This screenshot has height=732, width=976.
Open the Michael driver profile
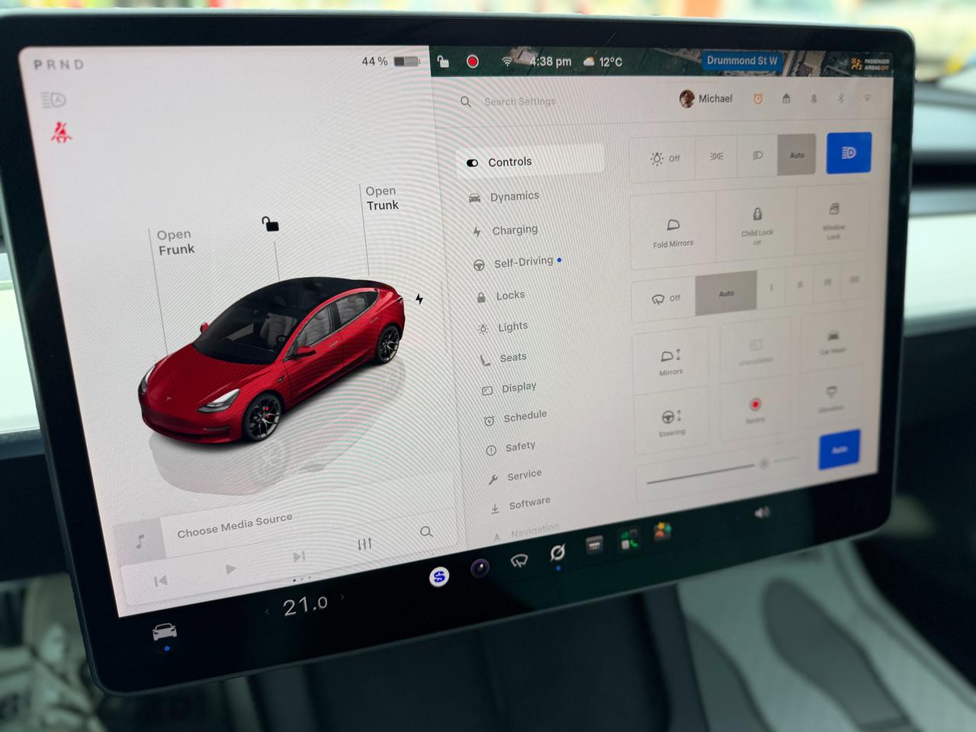pos(706,99)
